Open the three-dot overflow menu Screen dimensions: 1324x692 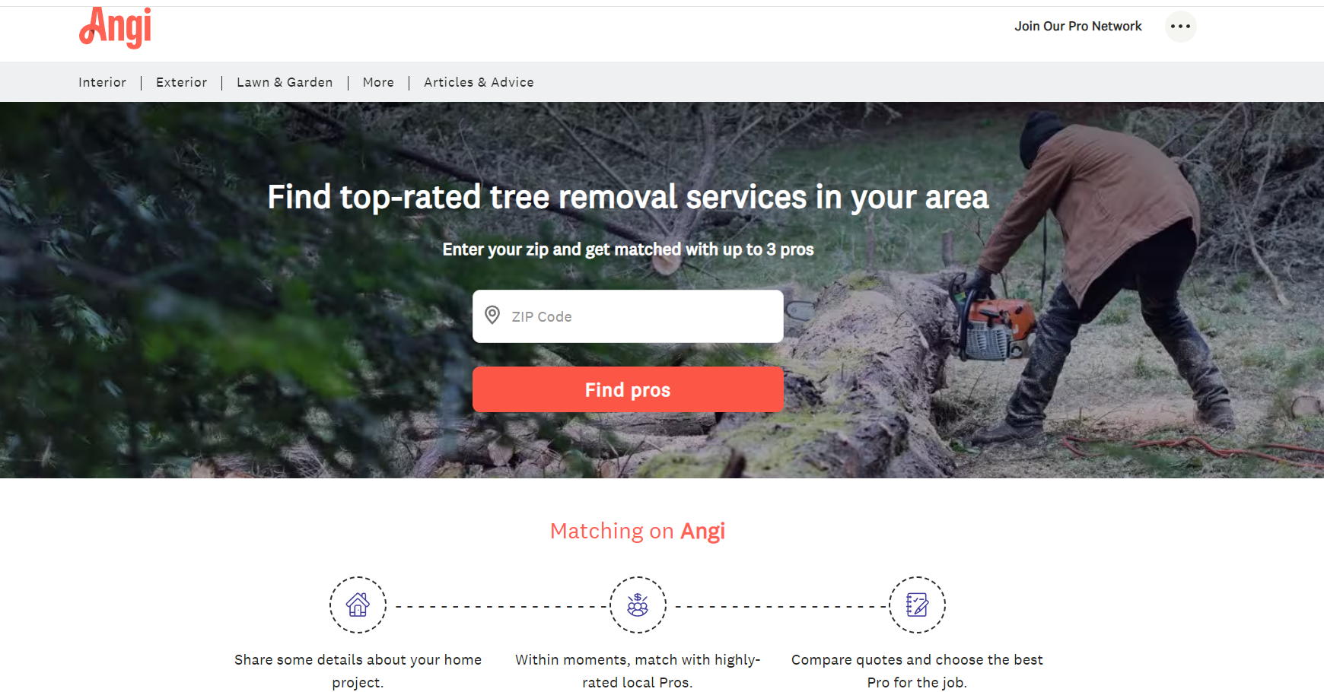tap(1180, 27)
